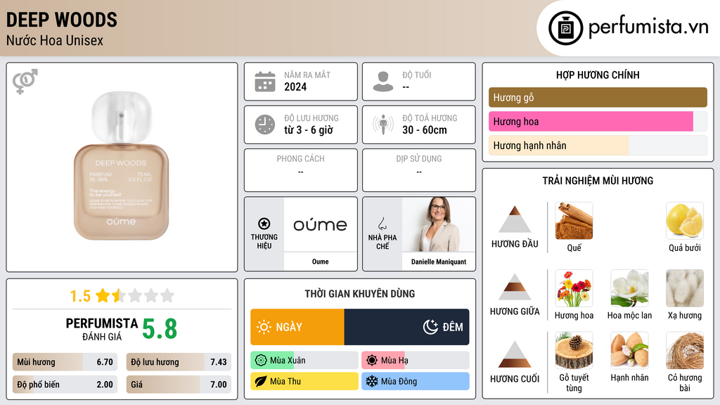Click the green 5.8 score
Image resolution: width=720 pixels, height=405 pixels.
pos(160,329)
